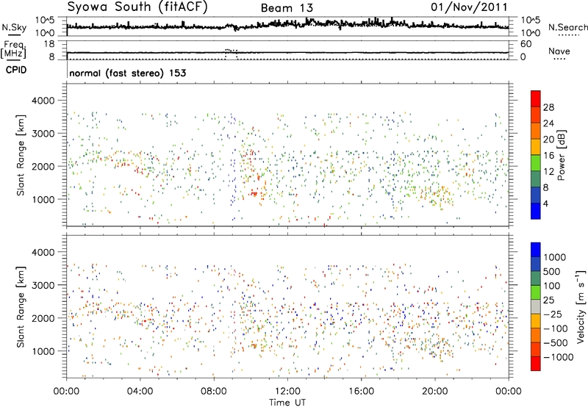This screenshot has width=588, height=407.
Task: Click the plot title Syowa South (fitACF)
Action: [137, 7]
